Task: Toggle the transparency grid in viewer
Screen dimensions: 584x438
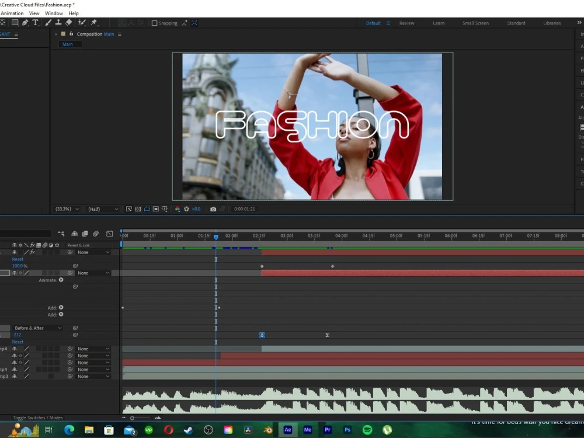Action: pos(138,209)
